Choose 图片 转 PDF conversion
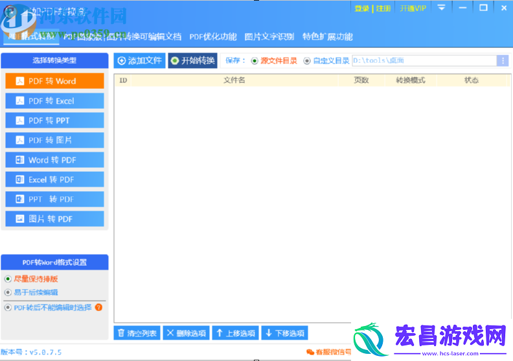513x361 pixels. coord(54,218)
